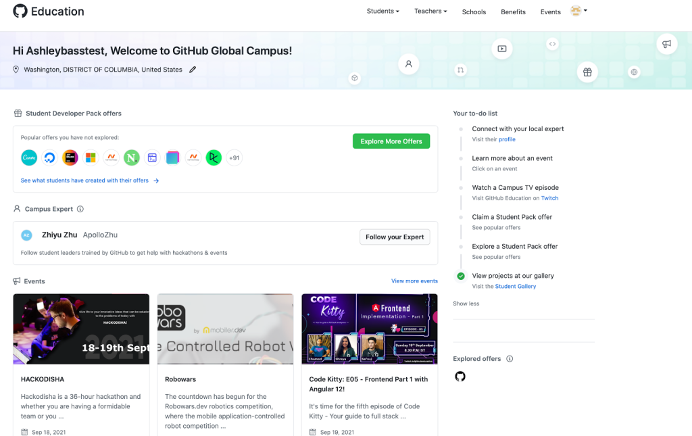Click the info icon beside Campus Expert
Image resolution: width=692 pixels, height=436 pixels.
tap(80, 210)
